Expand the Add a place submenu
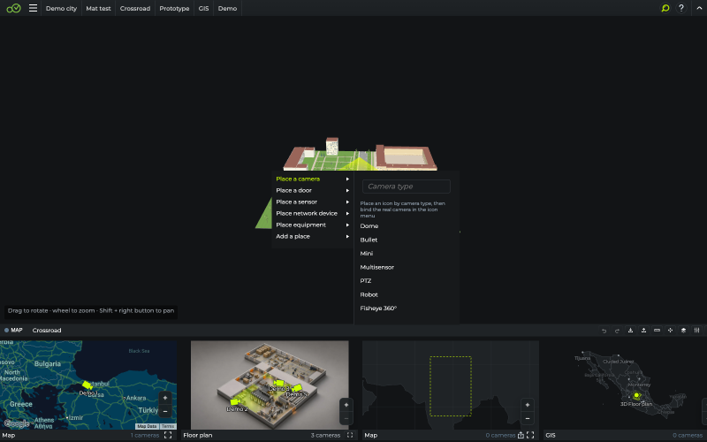The height and width of the screenshot is (442, 707). (313, 236)
